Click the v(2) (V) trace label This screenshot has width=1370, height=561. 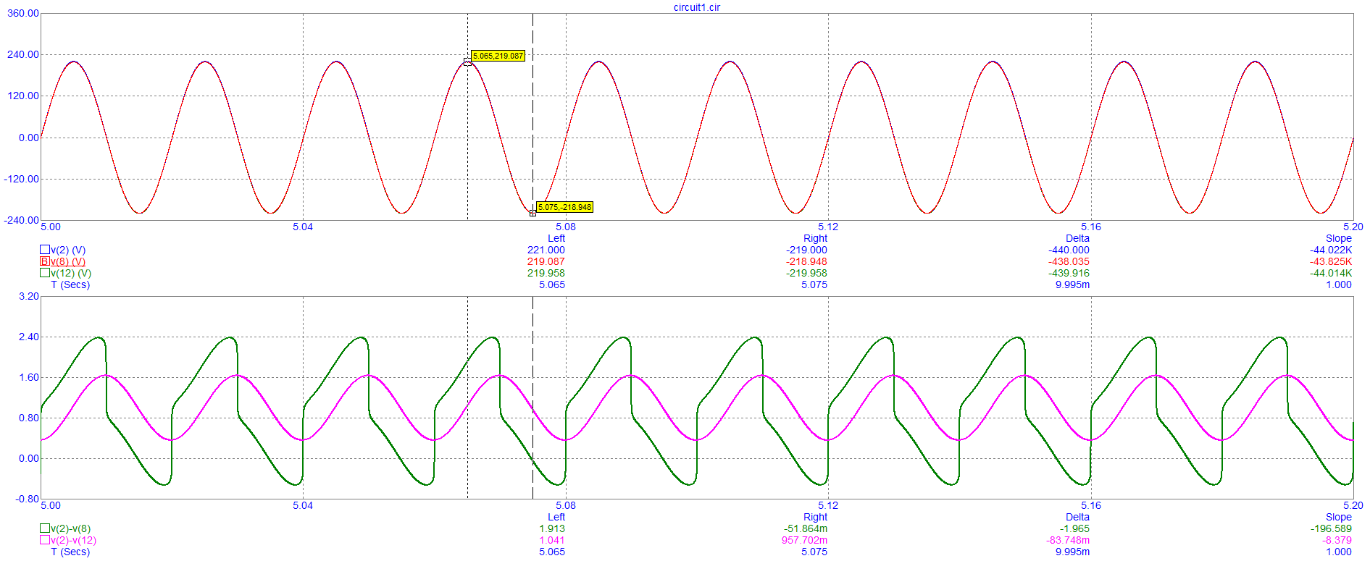[x=68, y=250]
